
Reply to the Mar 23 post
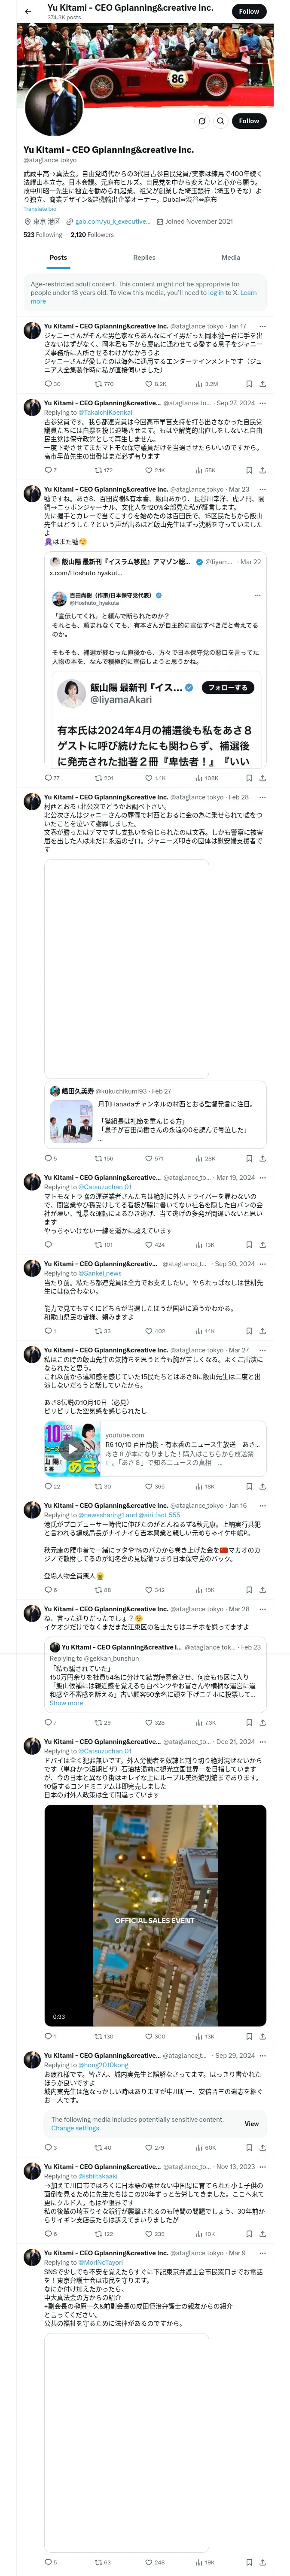pyautogui.click(x=47, y=778)
